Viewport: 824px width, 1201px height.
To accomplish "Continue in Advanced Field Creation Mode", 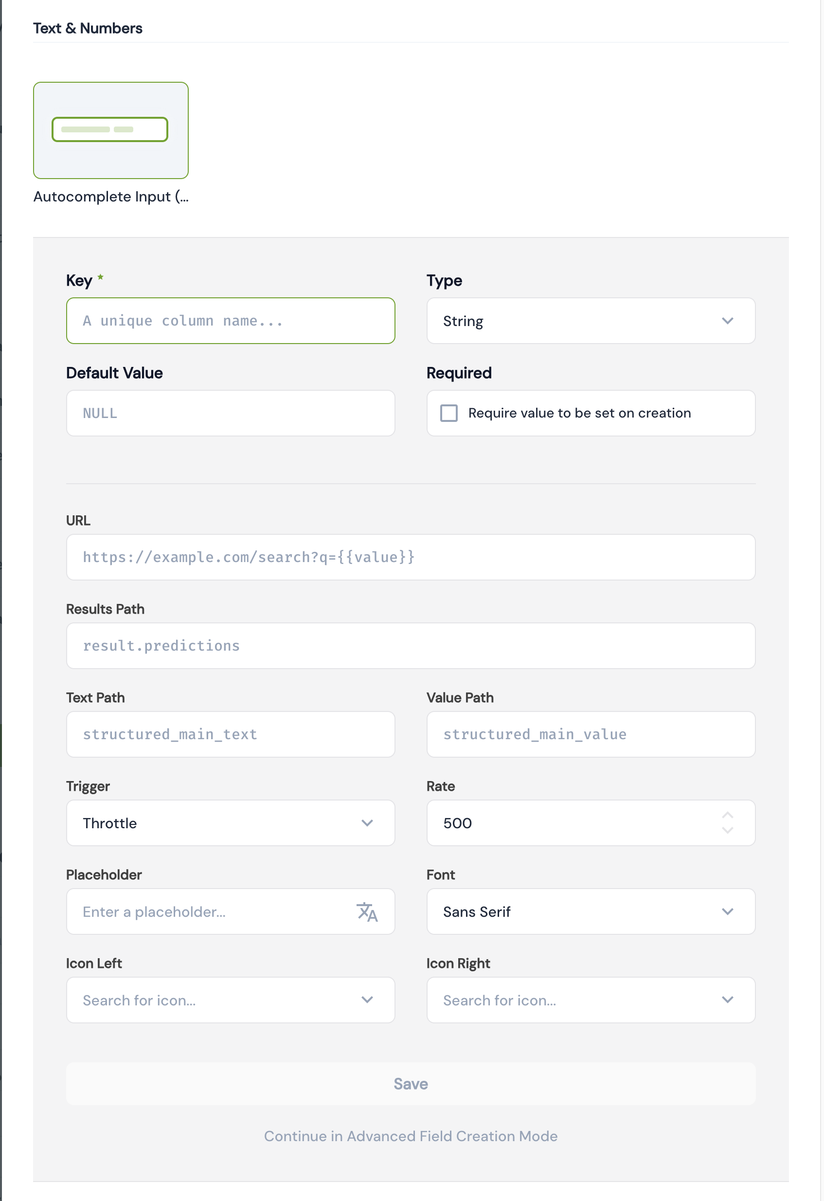I will [411, 1136].
